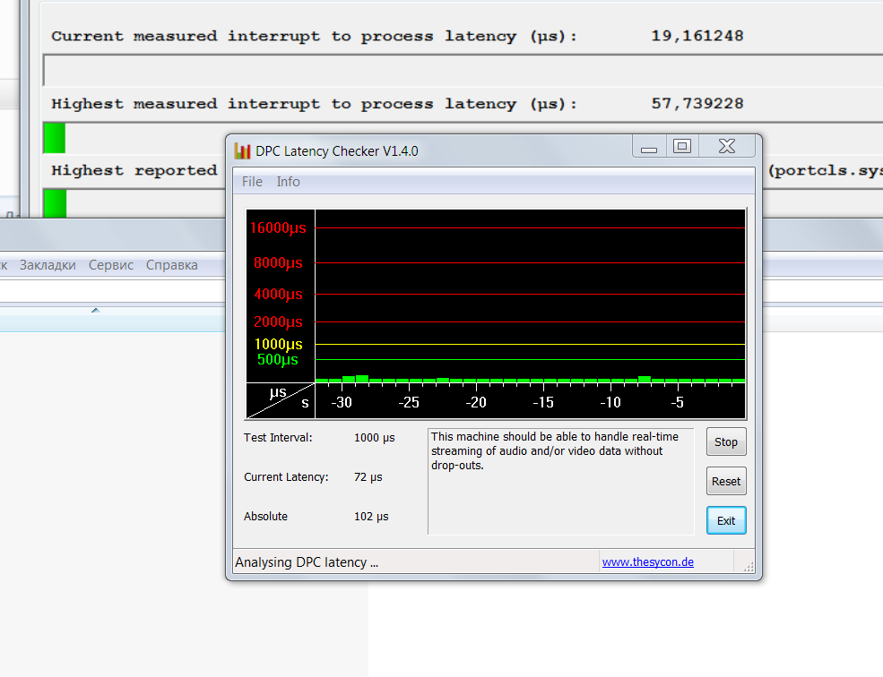Open the Закладки menu
This screenshot has height=677, width=883.
click(48, 265)
